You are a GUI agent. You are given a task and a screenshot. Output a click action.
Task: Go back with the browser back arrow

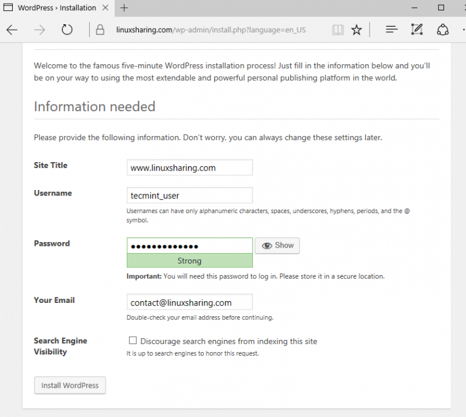pyautogui.click(x=12, y=30)
